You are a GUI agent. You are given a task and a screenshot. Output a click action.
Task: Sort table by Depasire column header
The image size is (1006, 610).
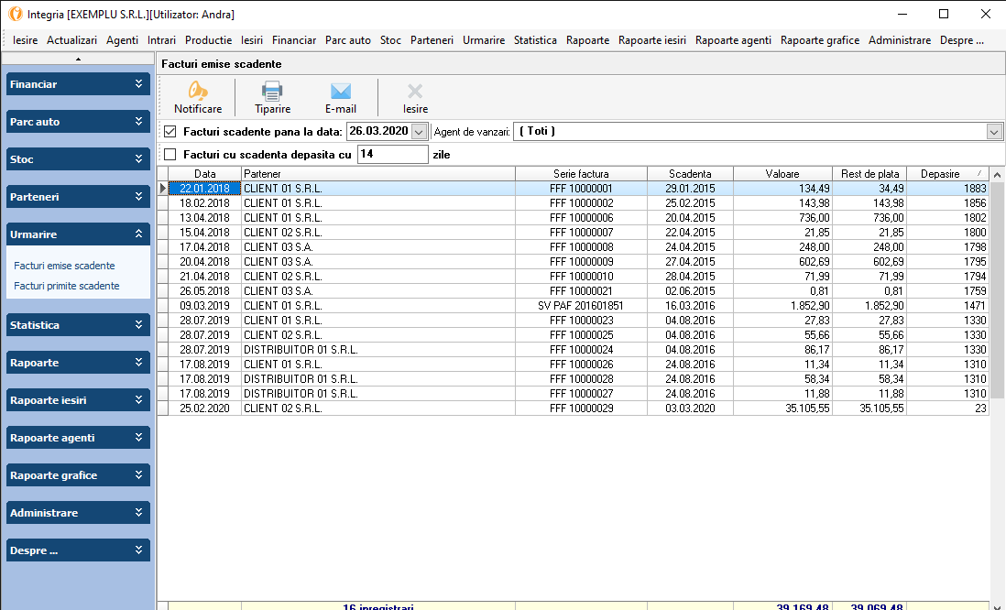[940, 174]
